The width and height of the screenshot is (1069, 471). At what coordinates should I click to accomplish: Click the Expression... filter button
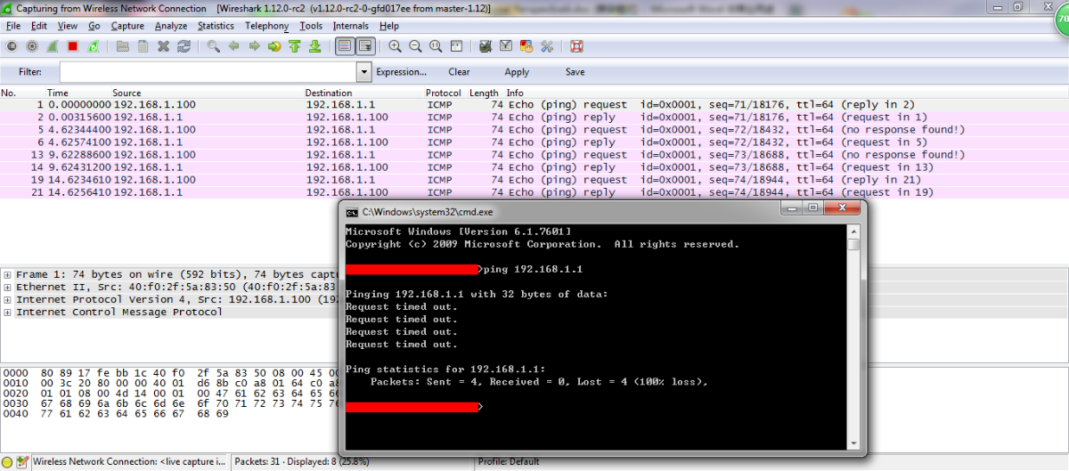[x=401, y=72]
